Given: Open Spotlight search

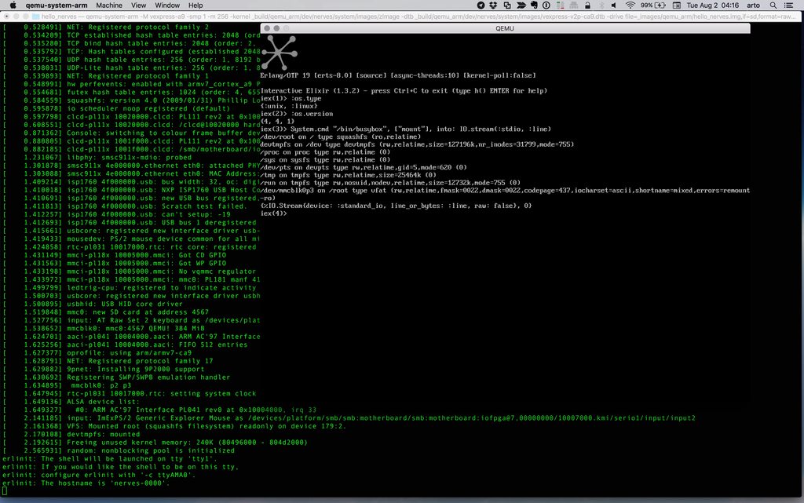Looking at the screenshot, I should click(773, 5).
